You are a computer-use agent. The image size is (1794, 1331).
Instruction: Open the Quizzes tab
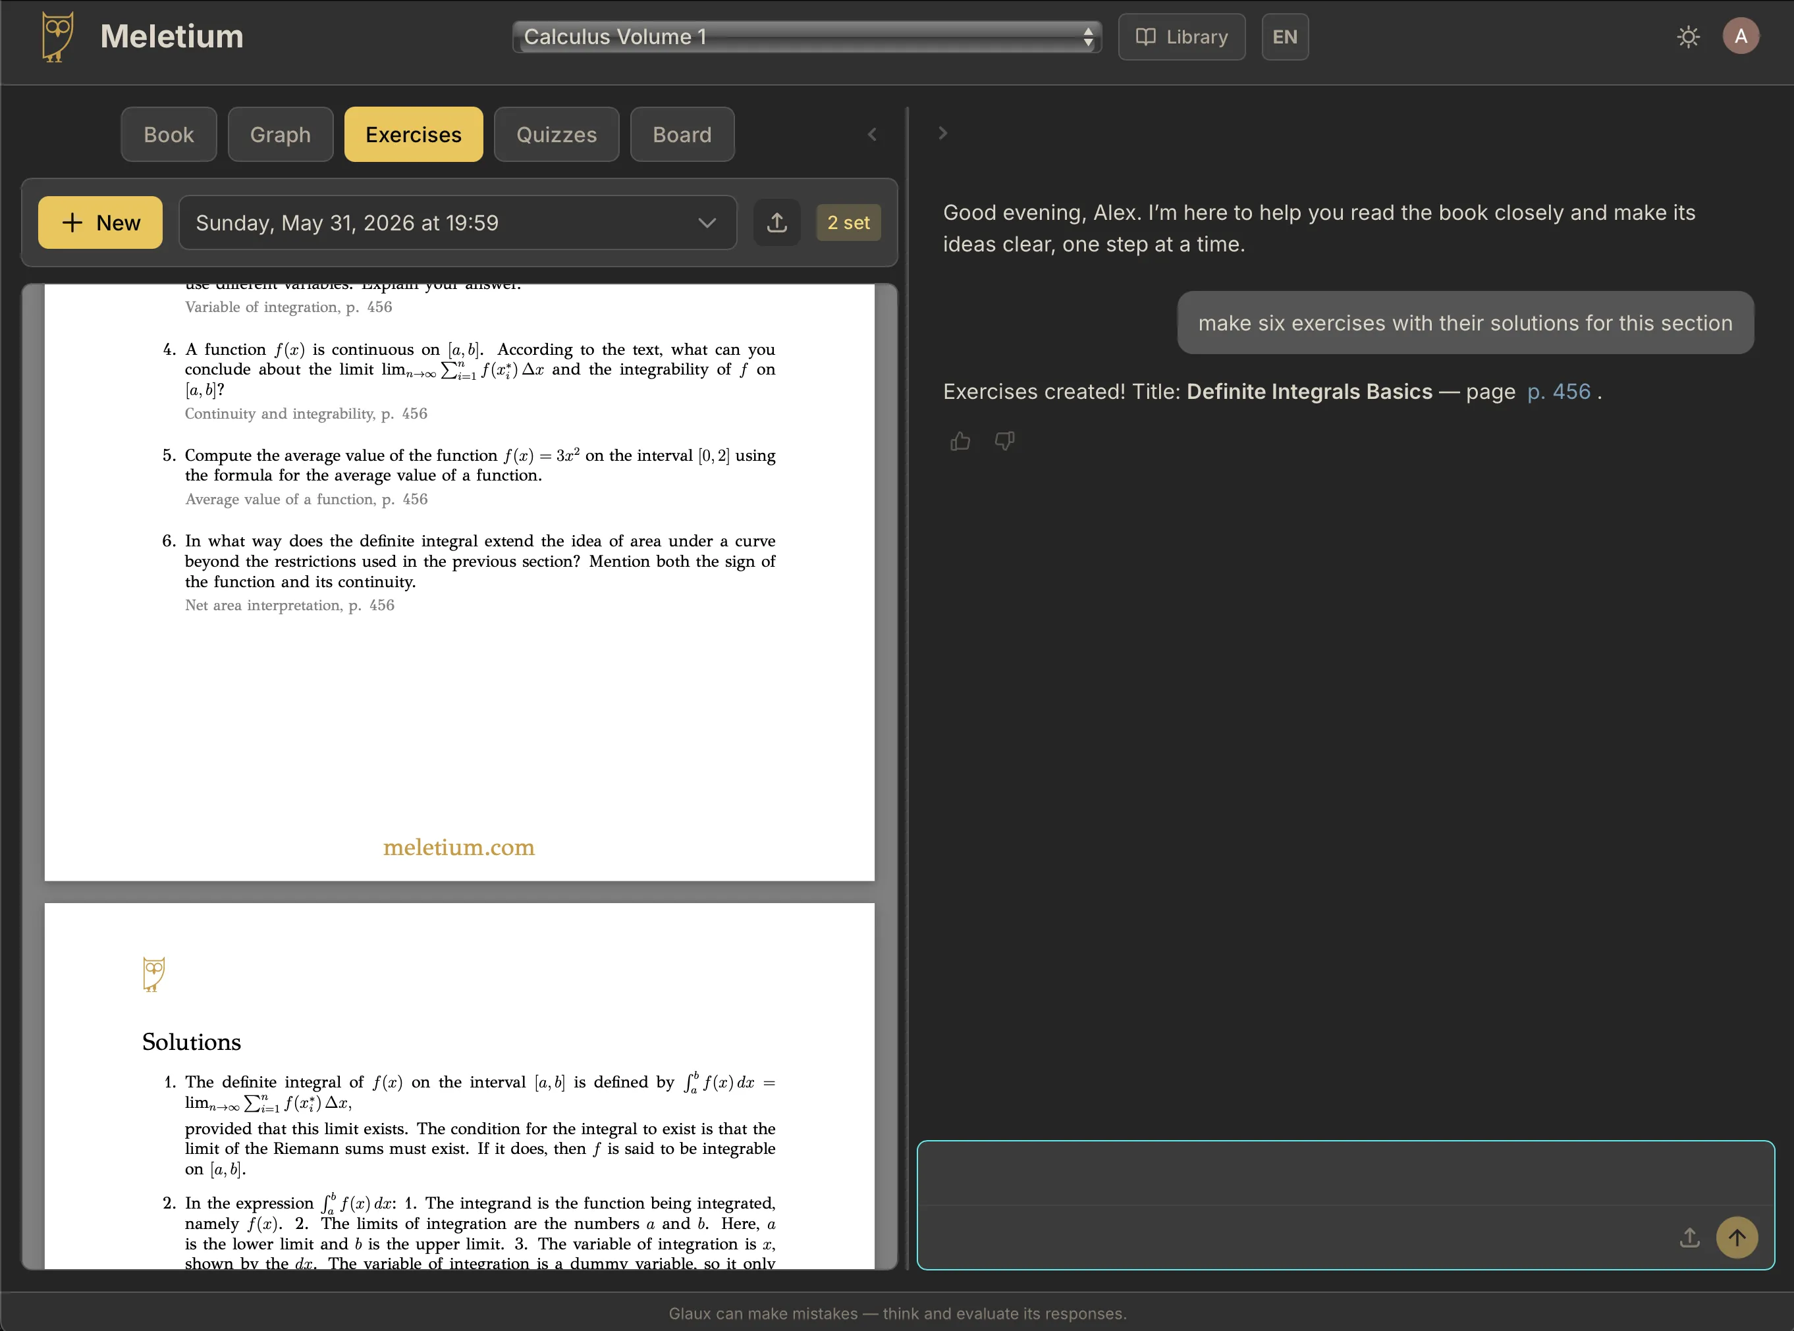click(x=556, y=134)
